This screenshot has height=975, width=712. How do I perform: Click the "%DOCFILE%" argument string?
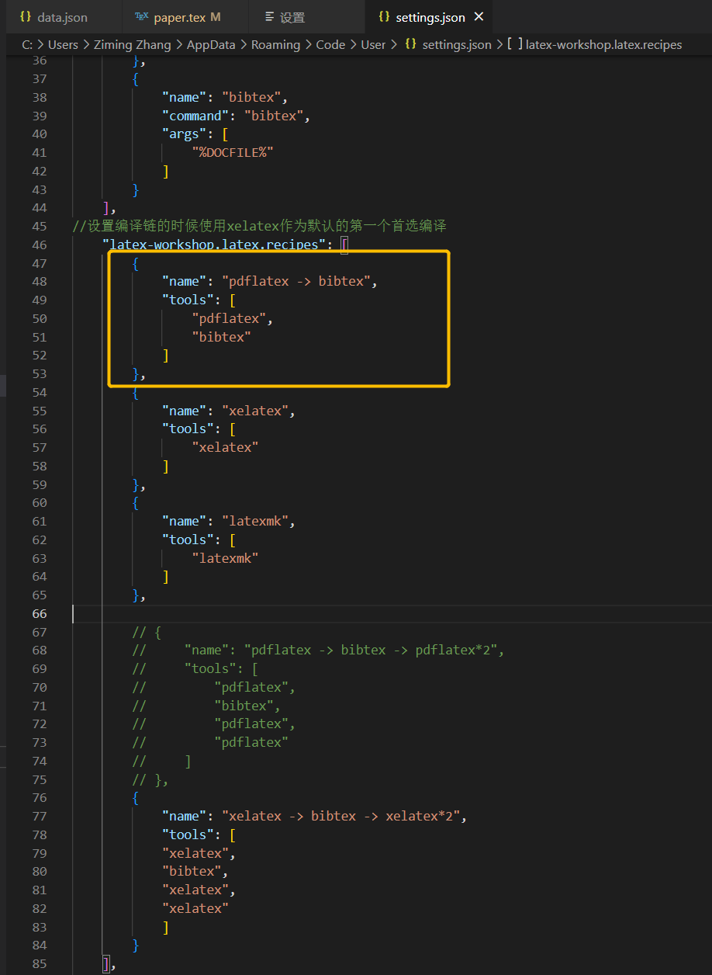point(233,152)
